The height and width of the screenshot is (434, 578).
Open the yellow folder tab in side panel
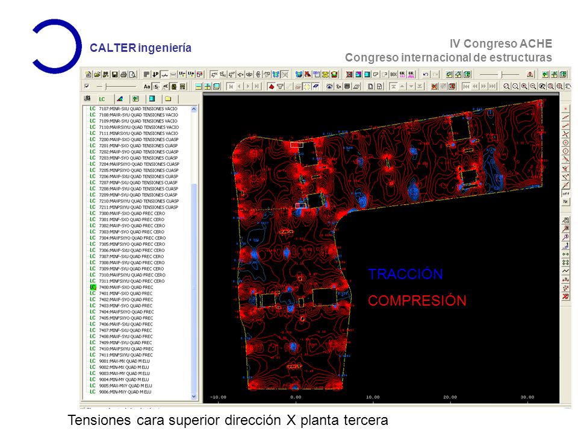point(168,99)
